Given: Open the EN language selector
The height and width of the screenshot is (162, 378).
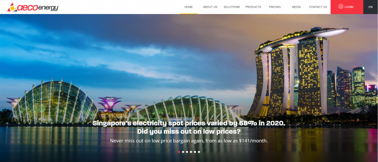Looking at the screenshot, I should tap(371, 7).
